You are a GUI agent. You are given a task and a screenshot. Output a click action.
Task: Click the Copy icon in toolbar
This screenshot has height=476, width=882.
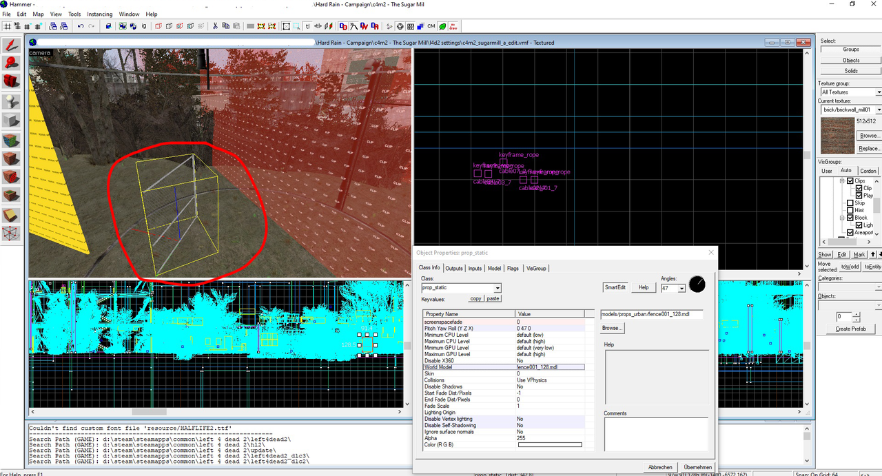coord(226,26)
